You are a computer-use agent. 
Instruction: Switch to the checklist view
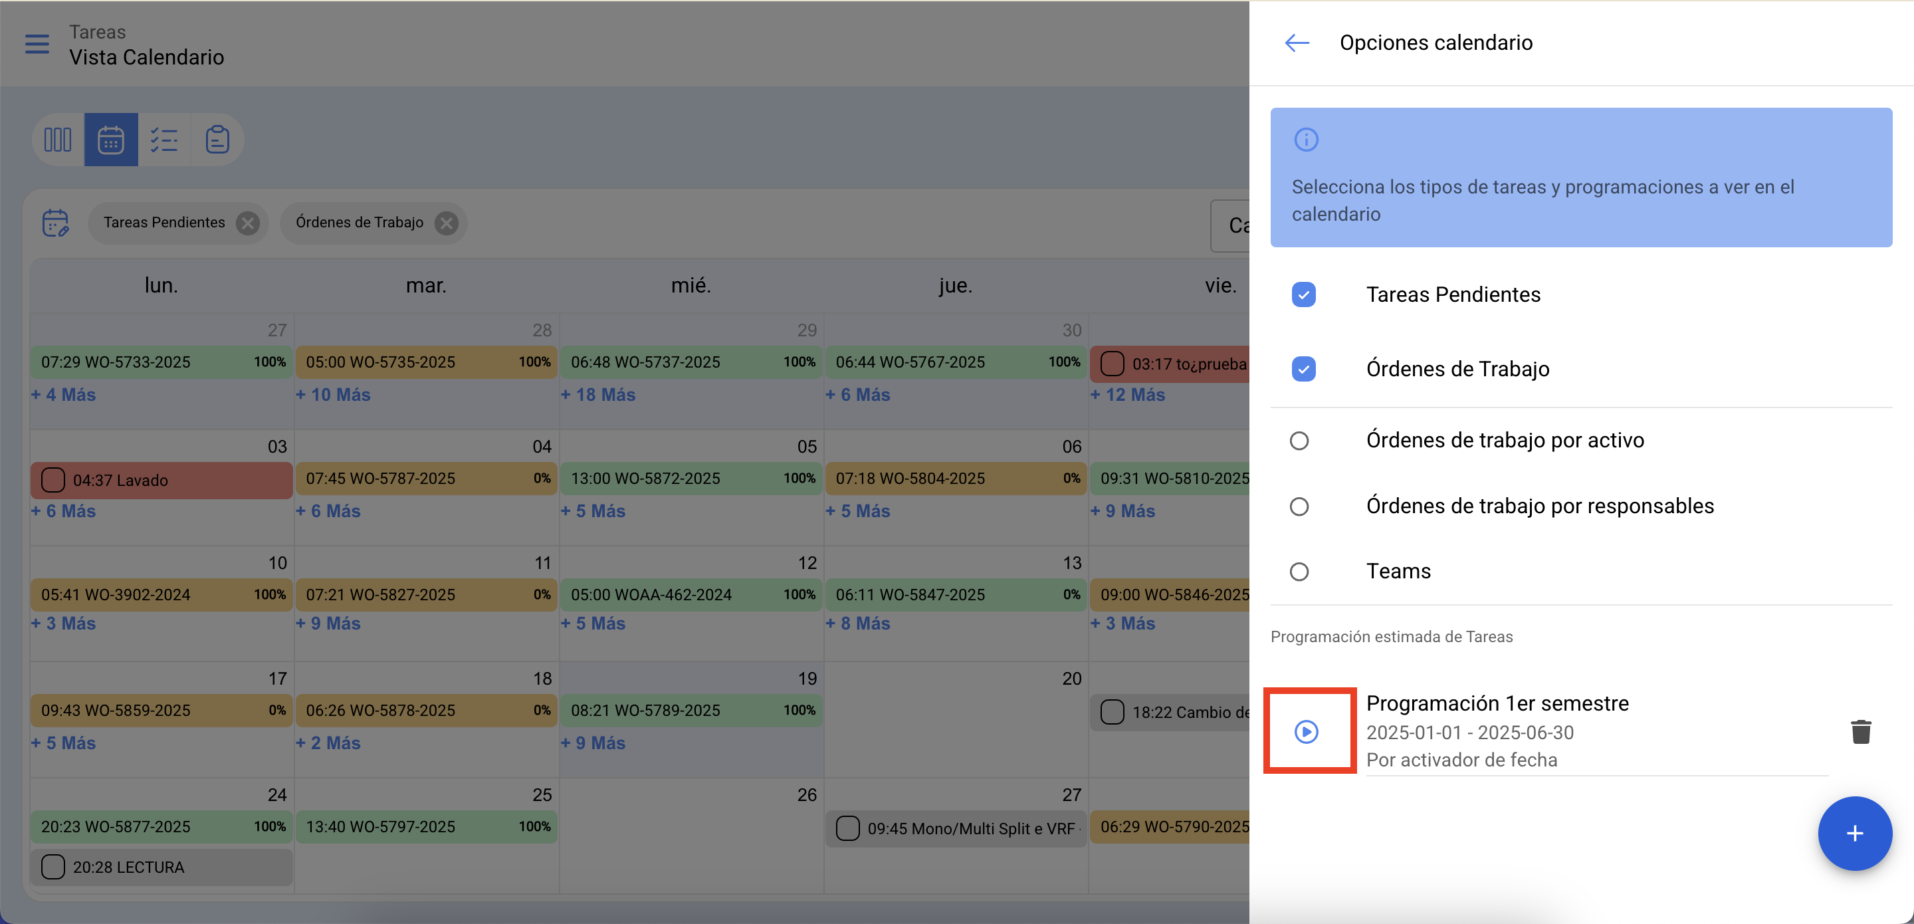pyautogui.click(x=164, y=140)
